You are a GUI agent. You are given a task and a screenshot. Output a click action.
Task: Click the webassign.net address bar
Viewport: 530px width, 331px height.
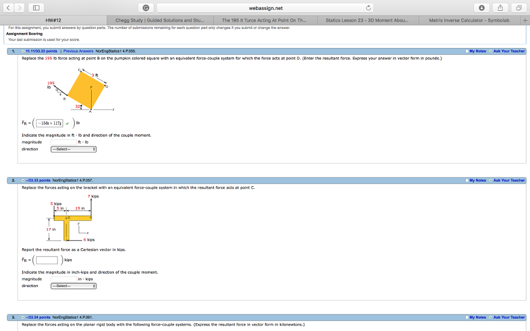[266, 8]
